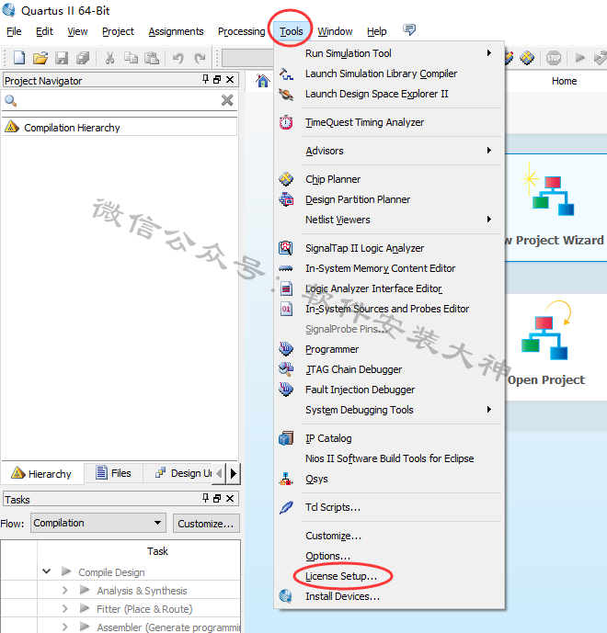Viewport: 607px width, 633px height.
Task: Click the Start Compilation play icon
Action: (580, 58)
